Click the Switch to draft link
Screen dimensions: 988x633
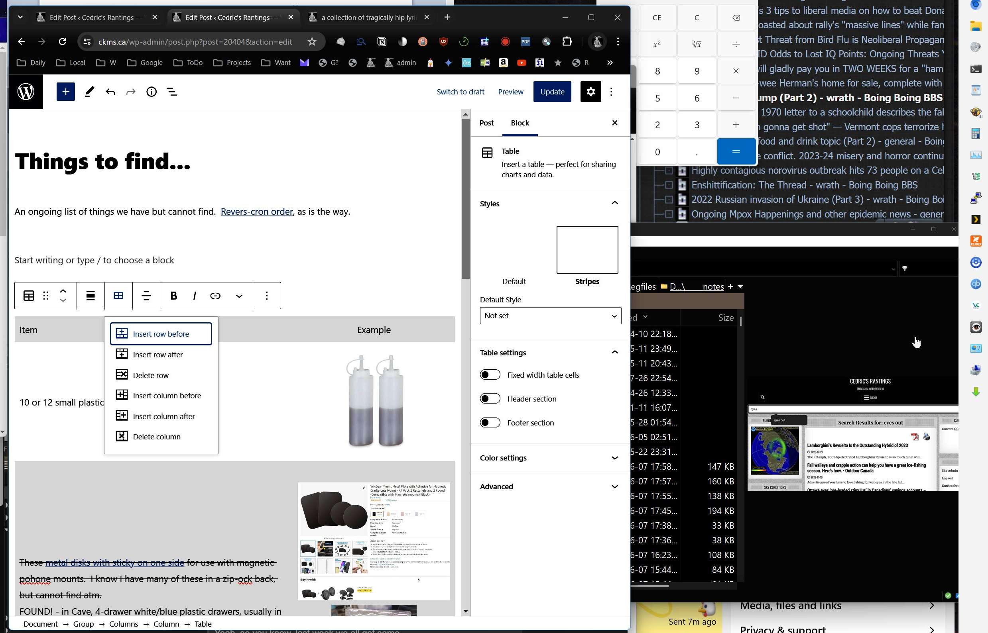coord(460,92)
